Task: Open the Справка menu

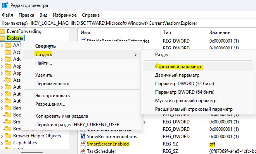Action: [91, 15]
